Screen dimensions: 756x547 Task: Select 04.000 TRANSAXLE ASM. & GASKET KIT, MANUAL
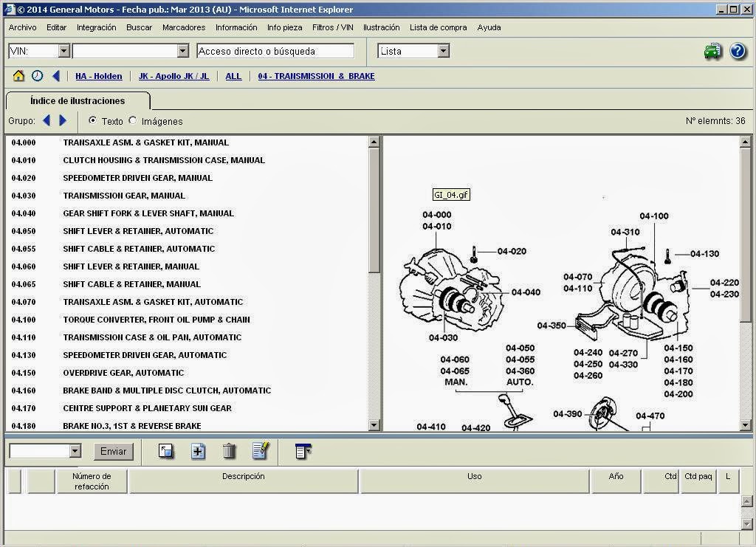[187, 142]
